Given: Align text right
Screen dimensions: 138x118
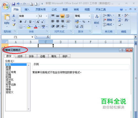Looking at the screenshot, I should (62, 21).
